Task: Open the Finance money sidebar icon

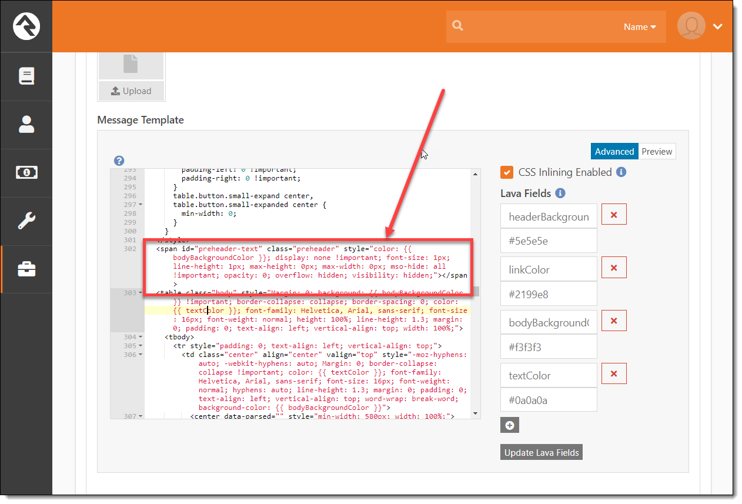Action: point(26,172)
